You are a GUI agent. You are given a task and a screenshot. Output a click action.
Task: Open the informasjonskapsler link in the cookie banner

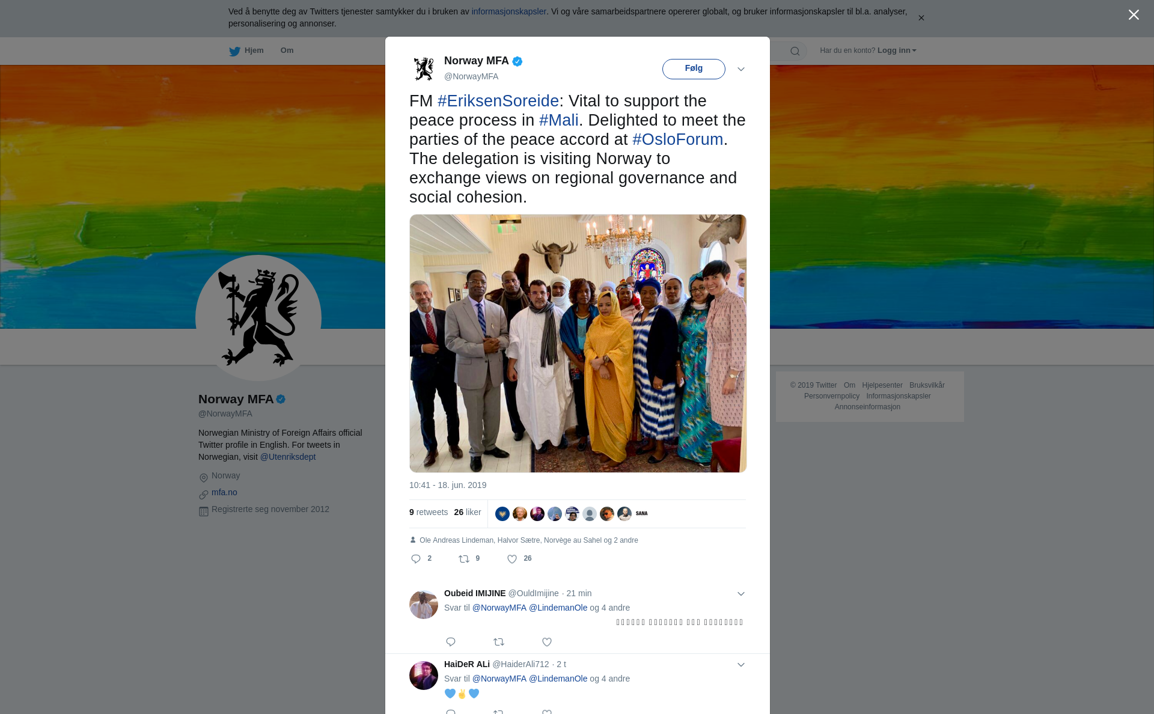(x=508, y=11)
